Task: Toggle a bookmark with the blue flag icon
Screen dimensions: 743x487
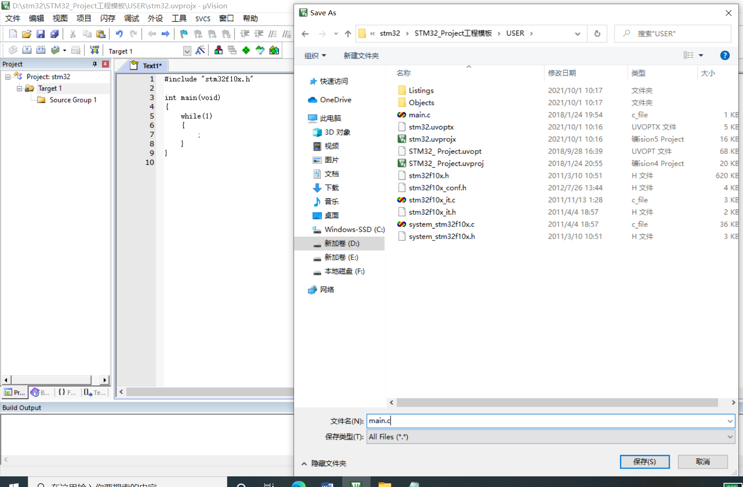Action: (184, 34)
